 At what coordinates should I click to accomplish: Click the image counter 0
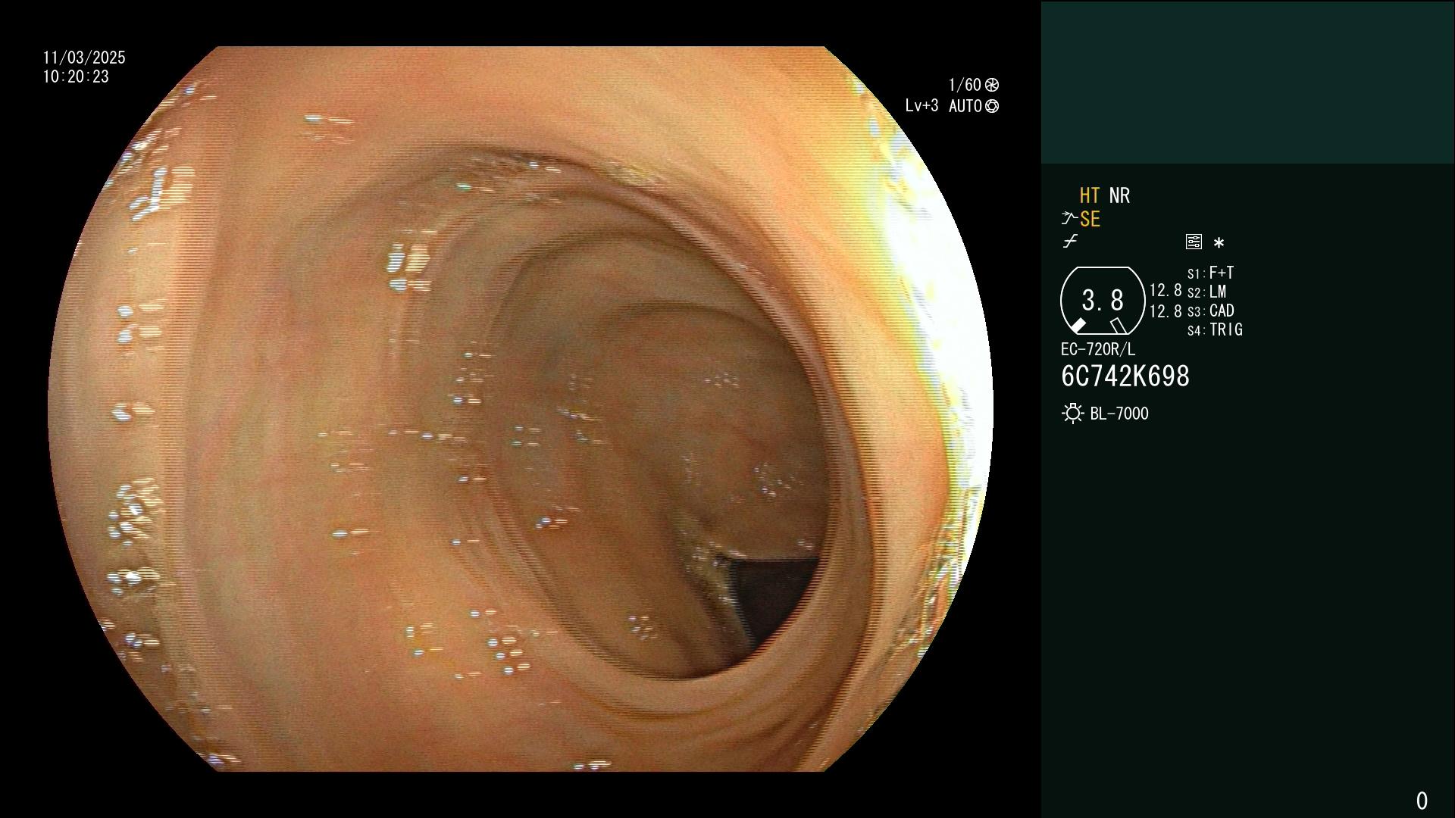click(1422, 801)
